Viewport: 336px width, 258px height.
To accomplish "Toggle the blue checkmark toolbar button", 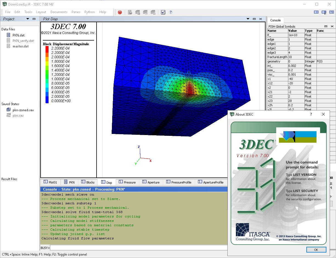I will tap(163, 12).
